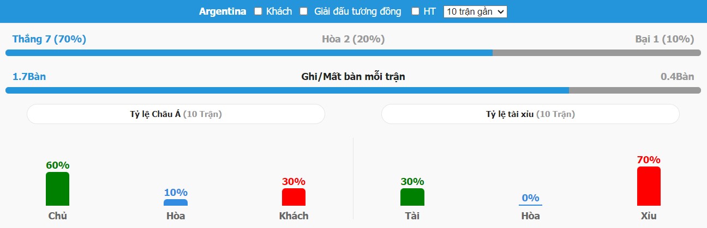Viewport: 707px width, 228px height.
Task: Click the Hòa 2 (20%) label
Action: point(353,39)
